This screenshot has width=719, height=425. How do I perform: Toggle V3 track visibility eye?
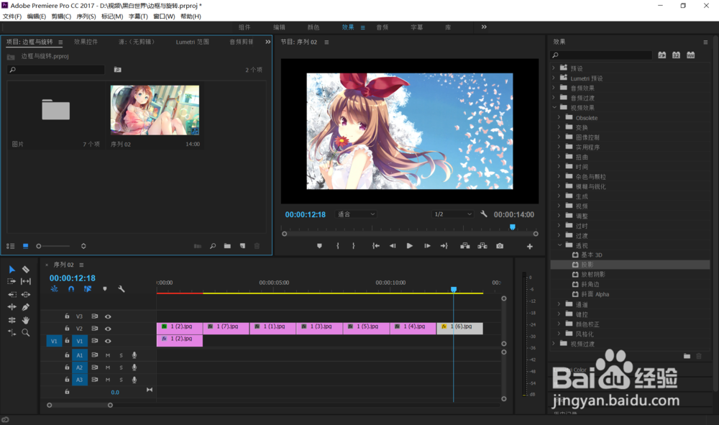click(108, 317)
